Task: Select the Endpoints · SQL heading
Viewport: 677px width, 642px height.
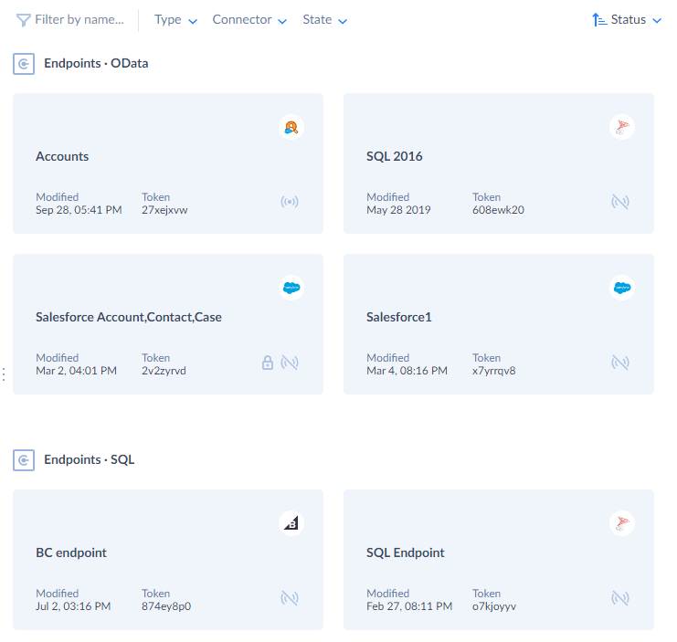Action: click(89, 460)
